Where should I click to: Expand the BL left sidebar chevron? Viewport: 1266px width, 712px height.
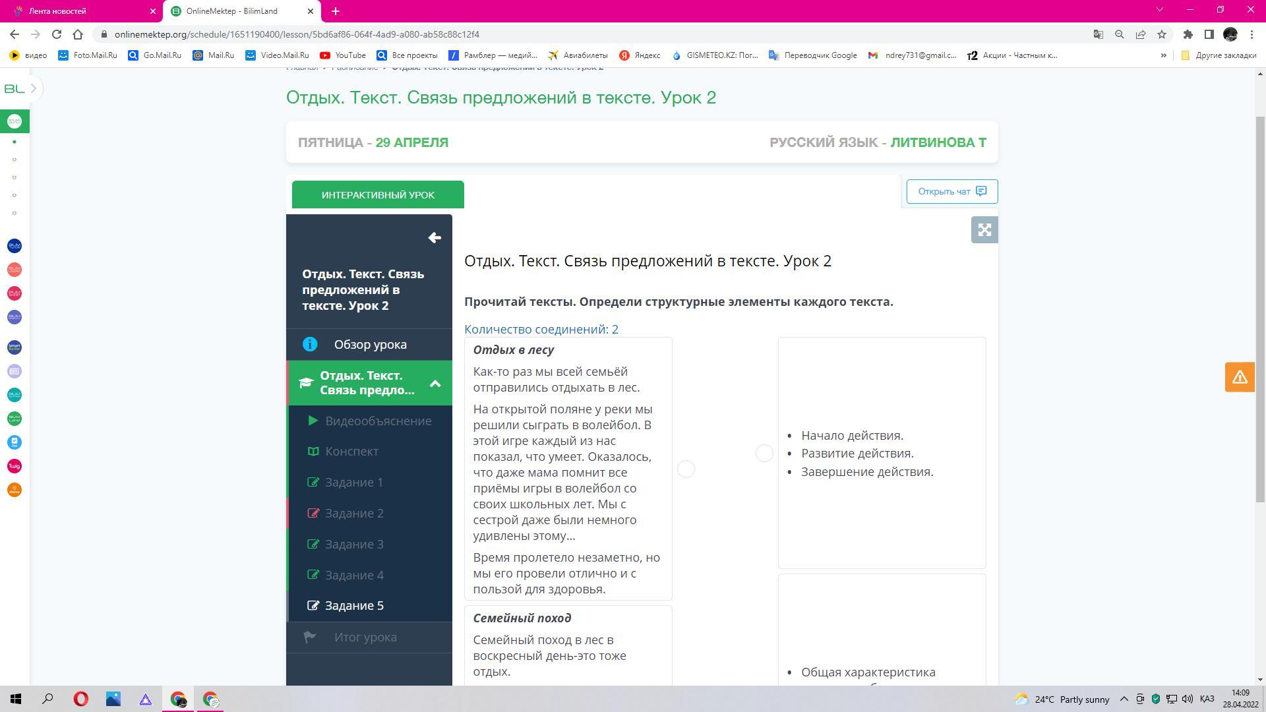pyautogui.click(x=33, y=88)
